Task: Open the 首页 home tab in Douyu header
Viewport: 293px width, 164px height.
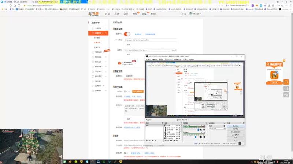Action: (x=107, y=14)
